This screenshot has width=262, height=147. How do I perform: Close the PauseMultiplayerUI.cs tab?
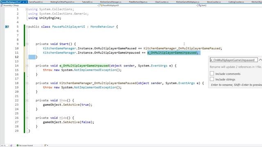pyautogui.click(x=26, y=2)
